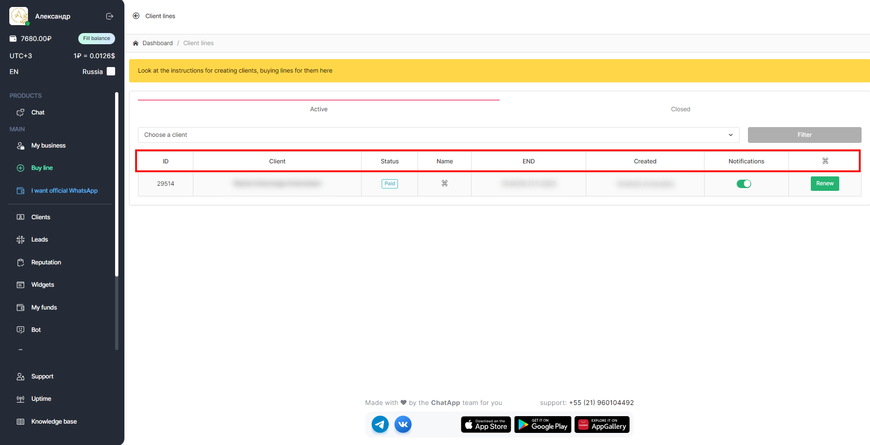Open the UTC+3 timezone selector

pyautogui.click(x=21, y=56)
